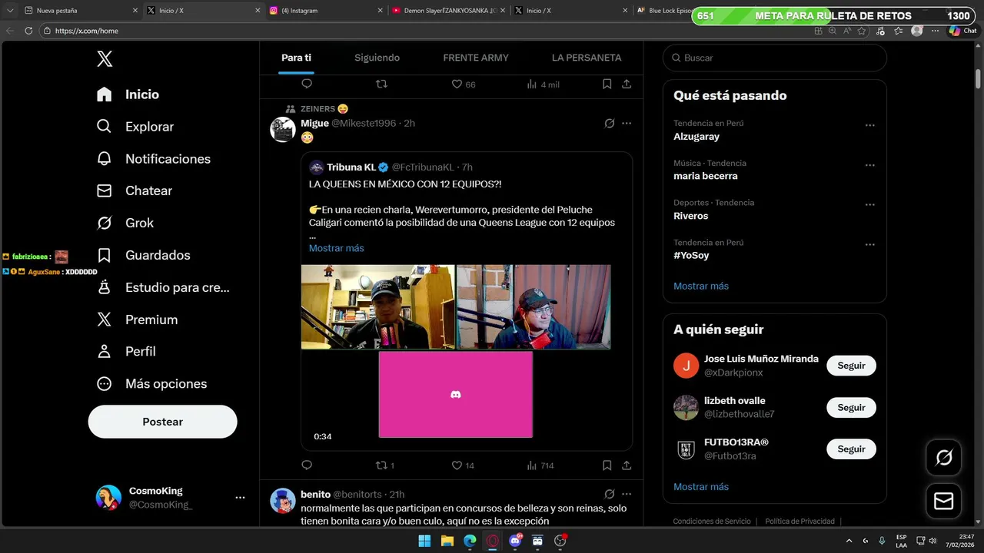The image size is (984, 553).
Task: Open more options for #YoSoy trend
Action: coord(869,245)
